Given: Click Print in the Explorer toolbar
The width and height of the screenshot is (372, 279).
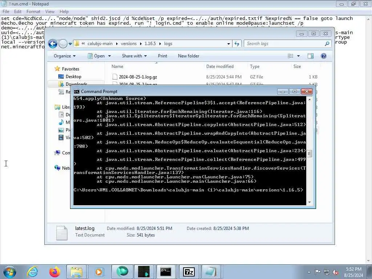Looking at the screenshot, I should [162, 56].
